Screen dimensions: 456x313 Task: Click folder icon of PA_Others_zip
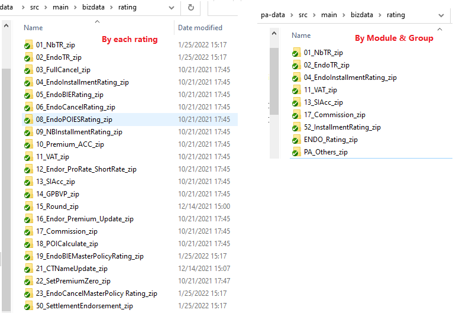(296, 152)
